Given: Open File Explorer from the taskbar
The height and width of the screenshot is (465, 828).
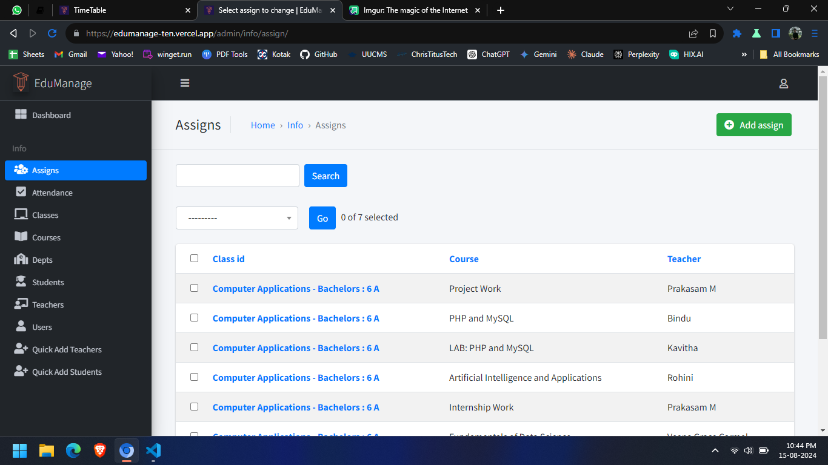Looking at the screenshot, I should click(x=47, y=450).
